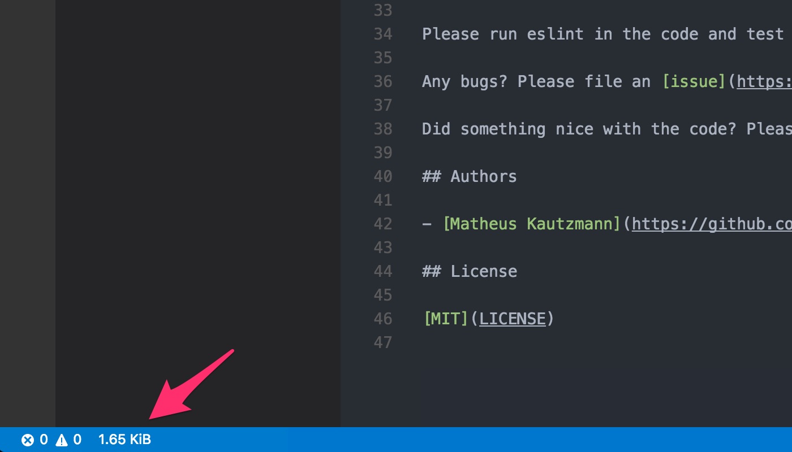Viewport: 792px width, 452px height.
Task: Open the https://github.co URL on line 42
Action: pyautogui.click(x=712, y=224)
